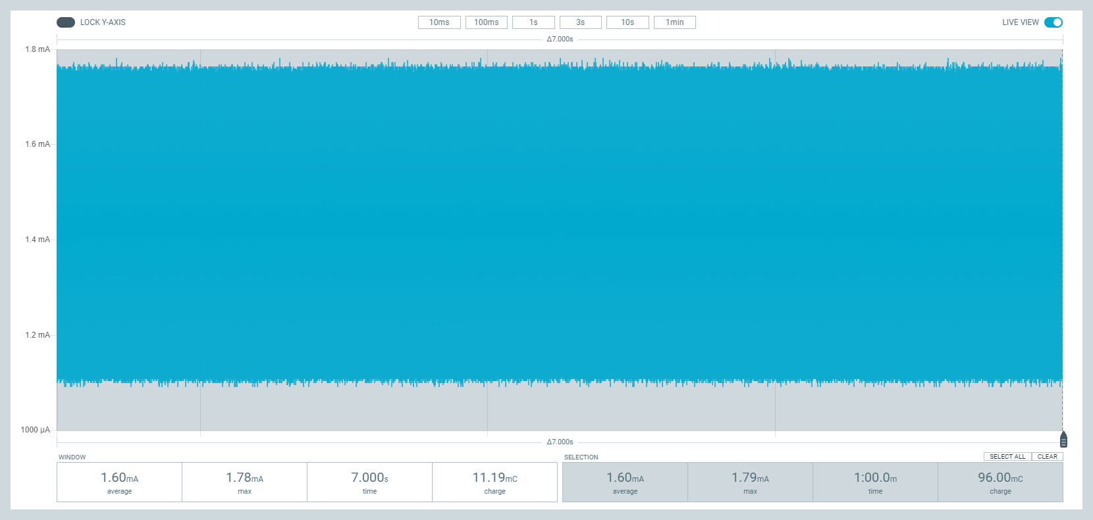Click the window max 1.78mA value
Screen dimensions: 1093x520
[x=244, y=478]
